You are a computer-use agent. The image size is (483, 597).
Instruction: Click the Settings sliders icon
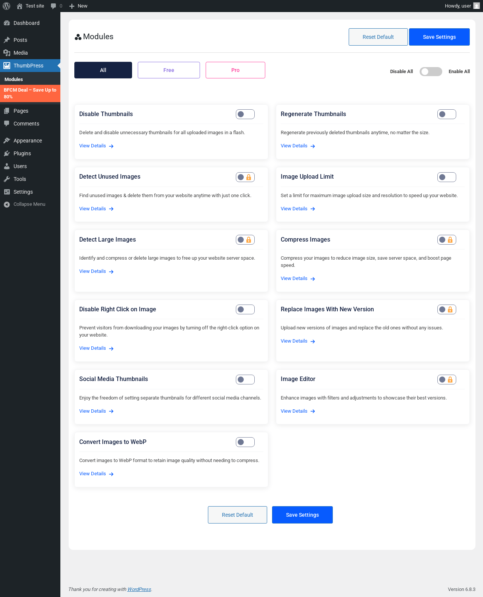[x=7, y=192]
